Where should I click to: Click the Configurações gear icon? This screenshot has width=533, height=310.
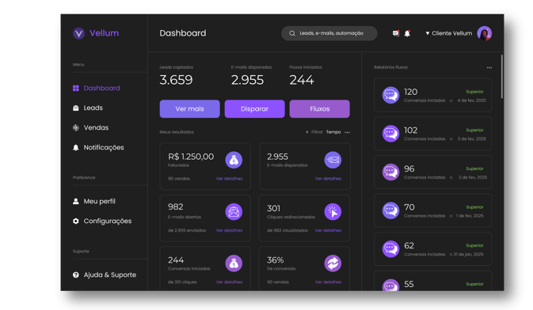pos(76,221)
